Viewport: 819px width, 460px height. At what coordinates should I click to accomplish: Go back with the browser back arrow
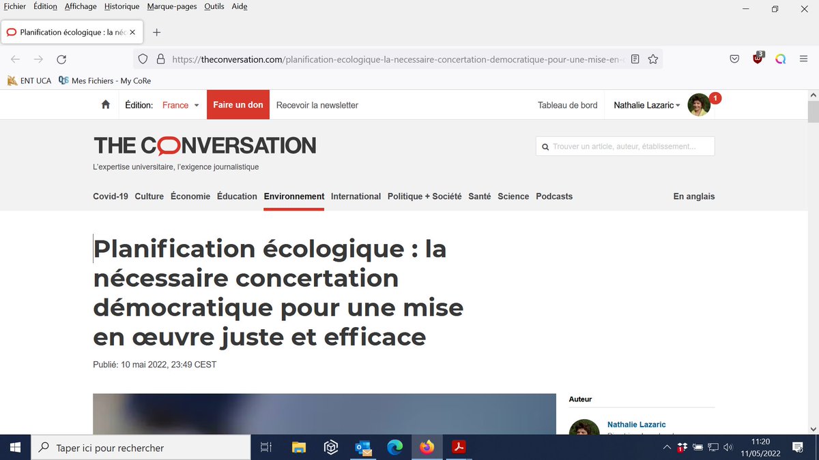[x=15, y=59]
